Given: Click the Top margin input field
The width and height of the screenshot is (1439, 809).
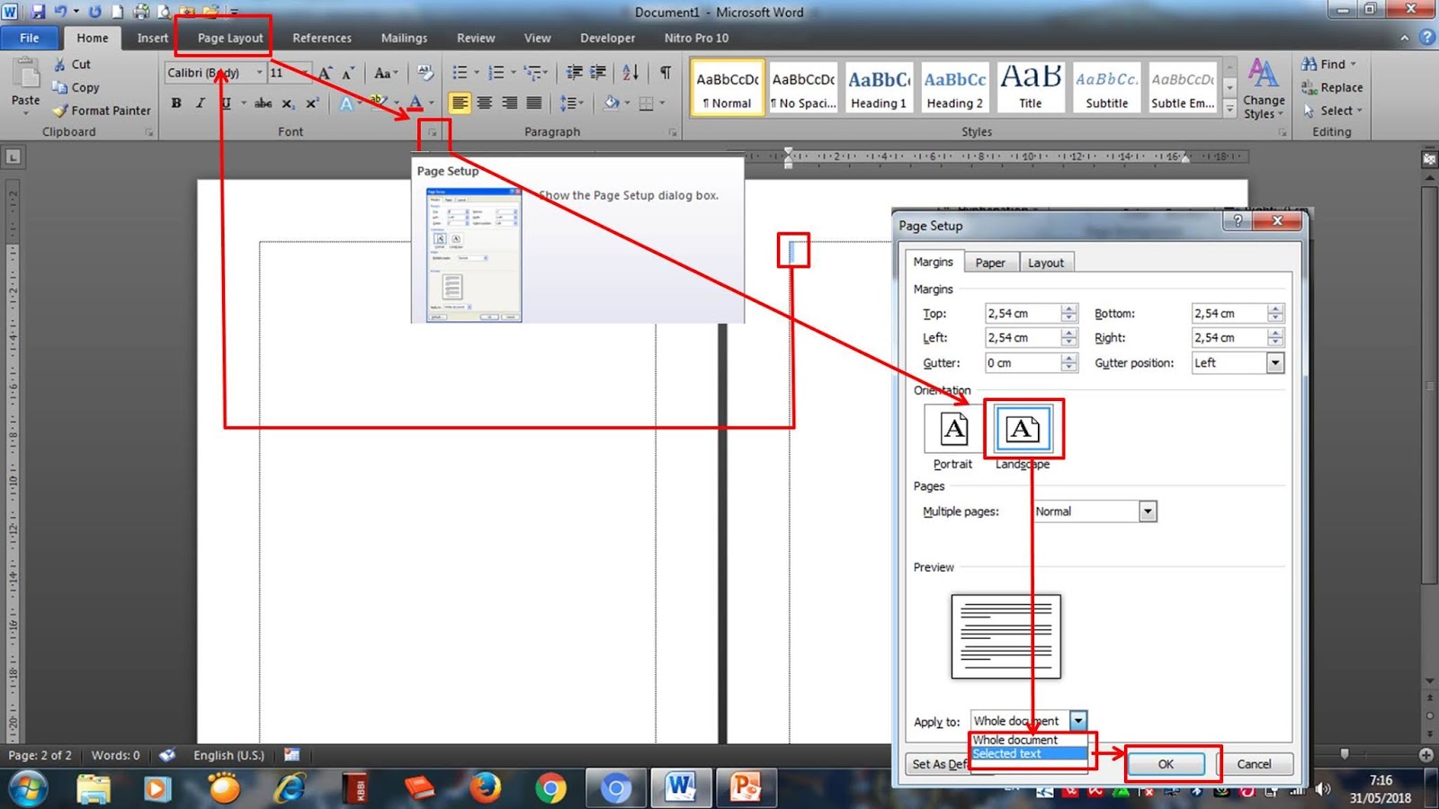Looking at the screenshot, I should pyautogui.click(x=1023, y=314).
